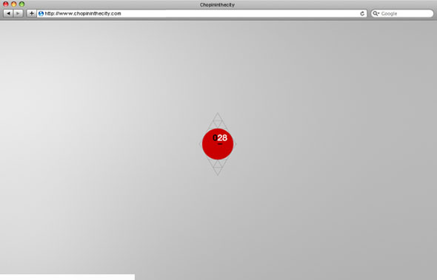Click the red loading circle
437x280 pixels.
pos(218,144)
